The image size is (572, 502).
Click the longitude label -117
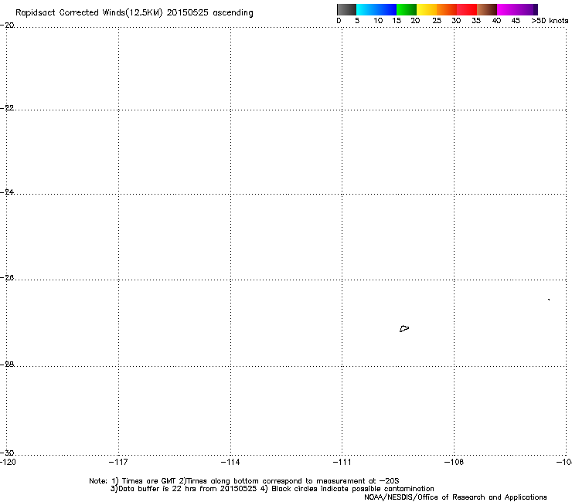click(118, 463)
